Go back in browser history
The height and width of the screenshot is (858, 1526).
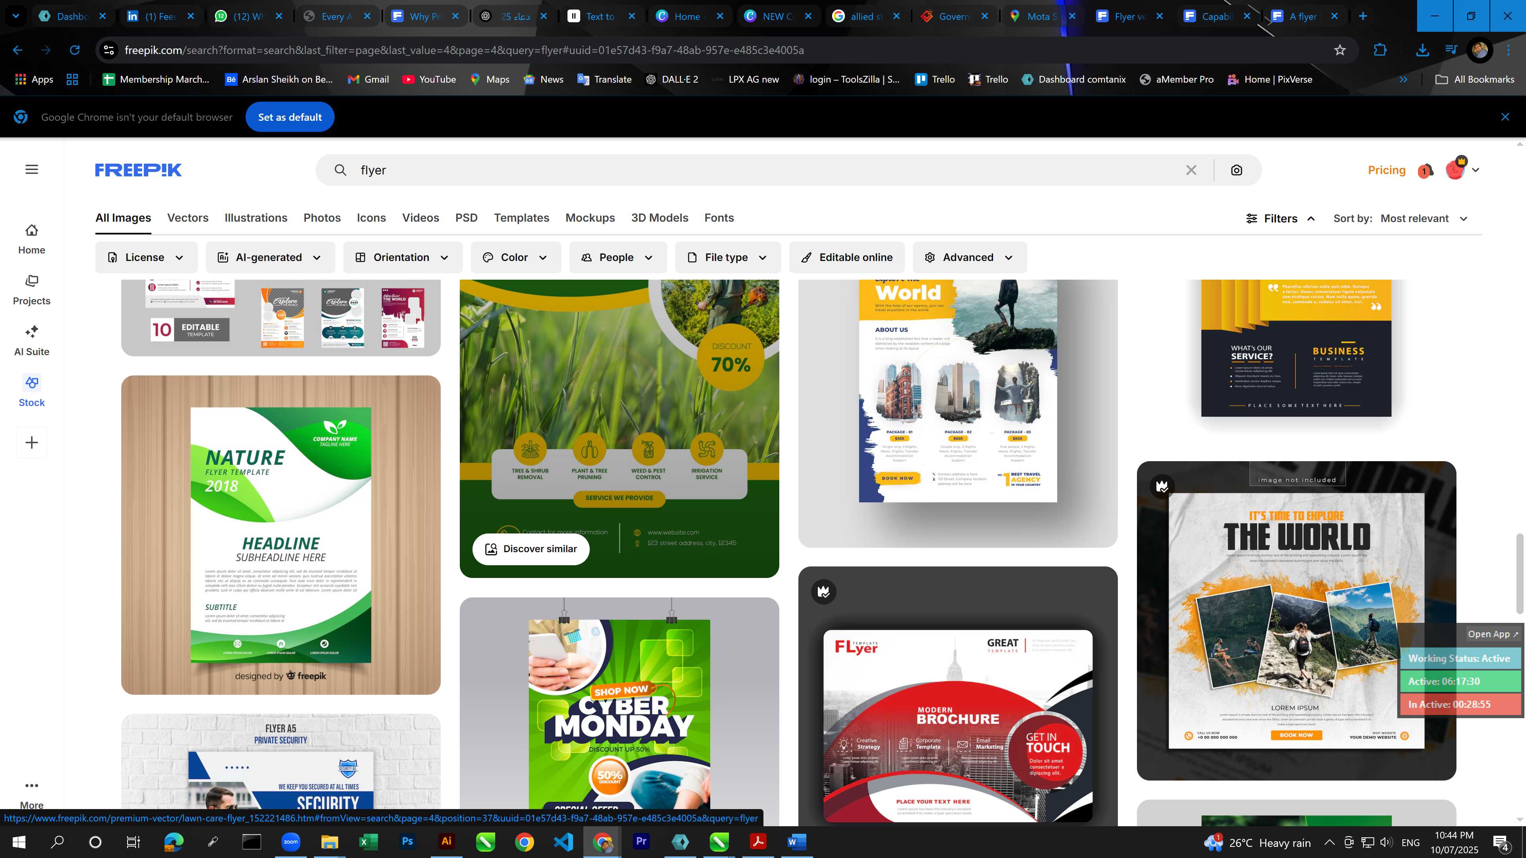coord(18,50)
